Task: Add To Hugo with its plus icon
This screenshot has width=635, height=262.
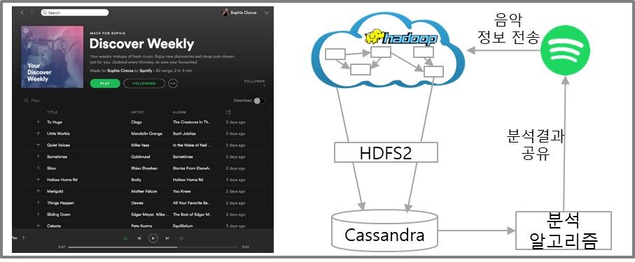Action: (39, 122)
